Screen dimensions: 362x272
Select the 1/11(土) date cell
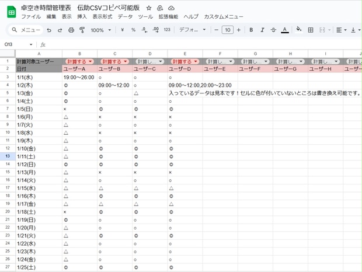(x=39, y=156)
